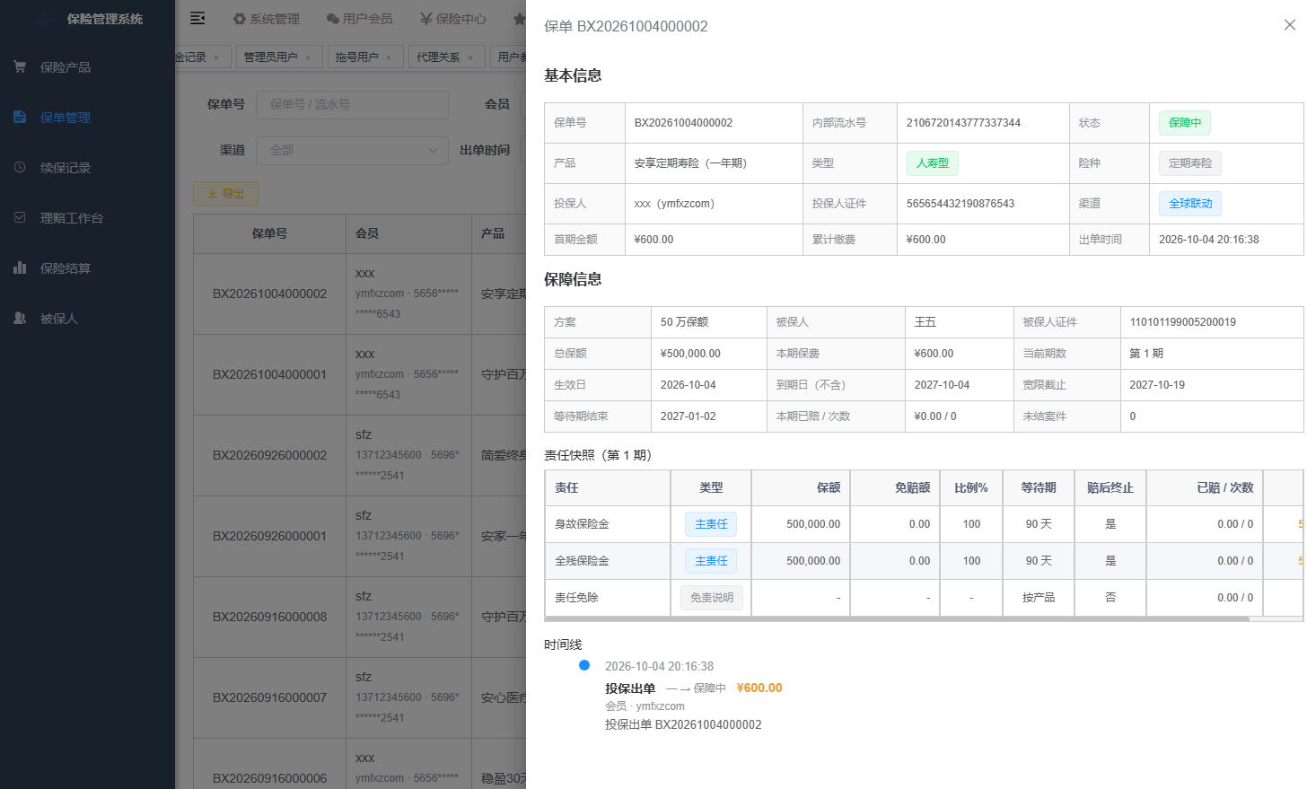Click the checkbox icon beside 理赔工作台
This screenshot has width=1307, height=789.
point(20,217)
